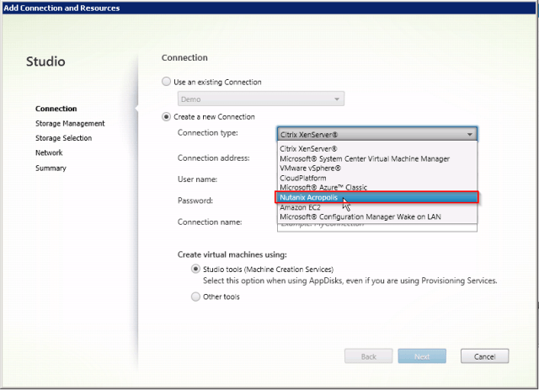Choose CloudPlatform in the dropdown list

[303, 178]
